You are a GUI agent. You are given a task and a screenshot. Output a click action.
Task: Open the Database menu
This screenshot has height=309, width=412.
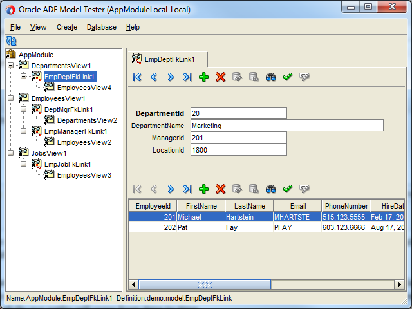[102, 27]
